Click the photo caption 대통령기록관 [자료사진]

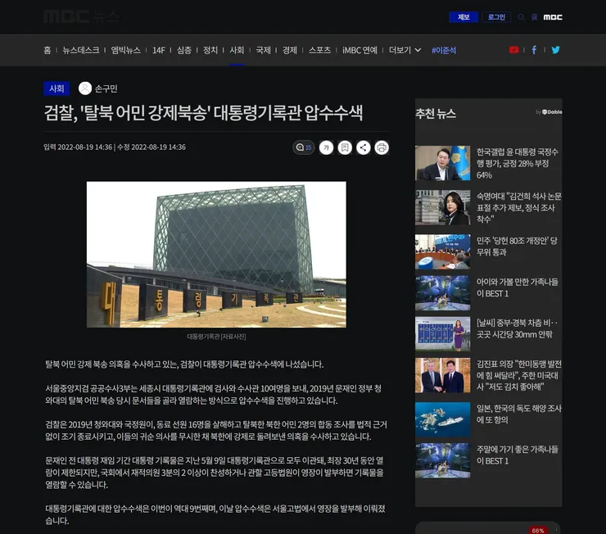point(216,337)
